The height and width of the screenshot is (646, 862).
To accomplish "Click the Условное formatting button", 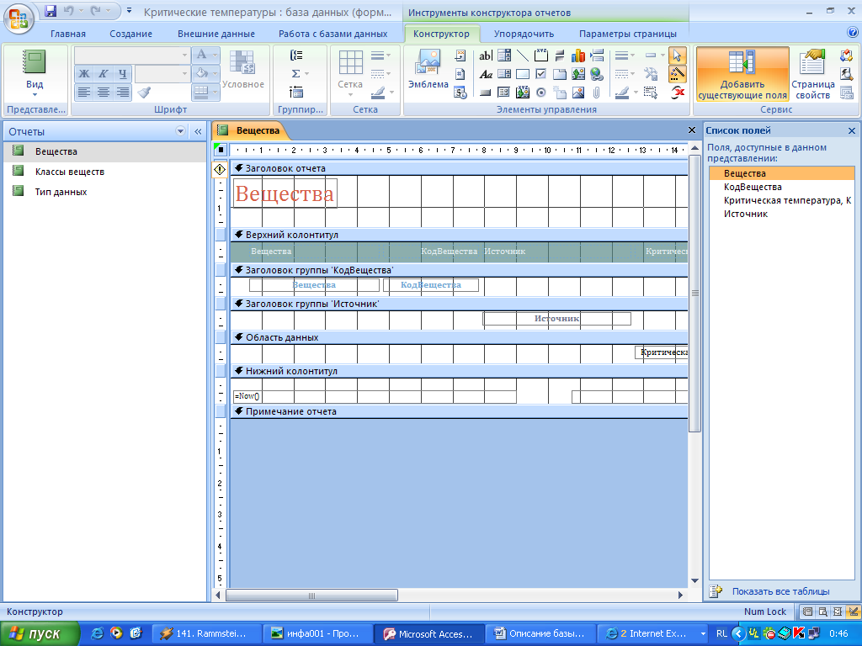I will pos(242,69).
